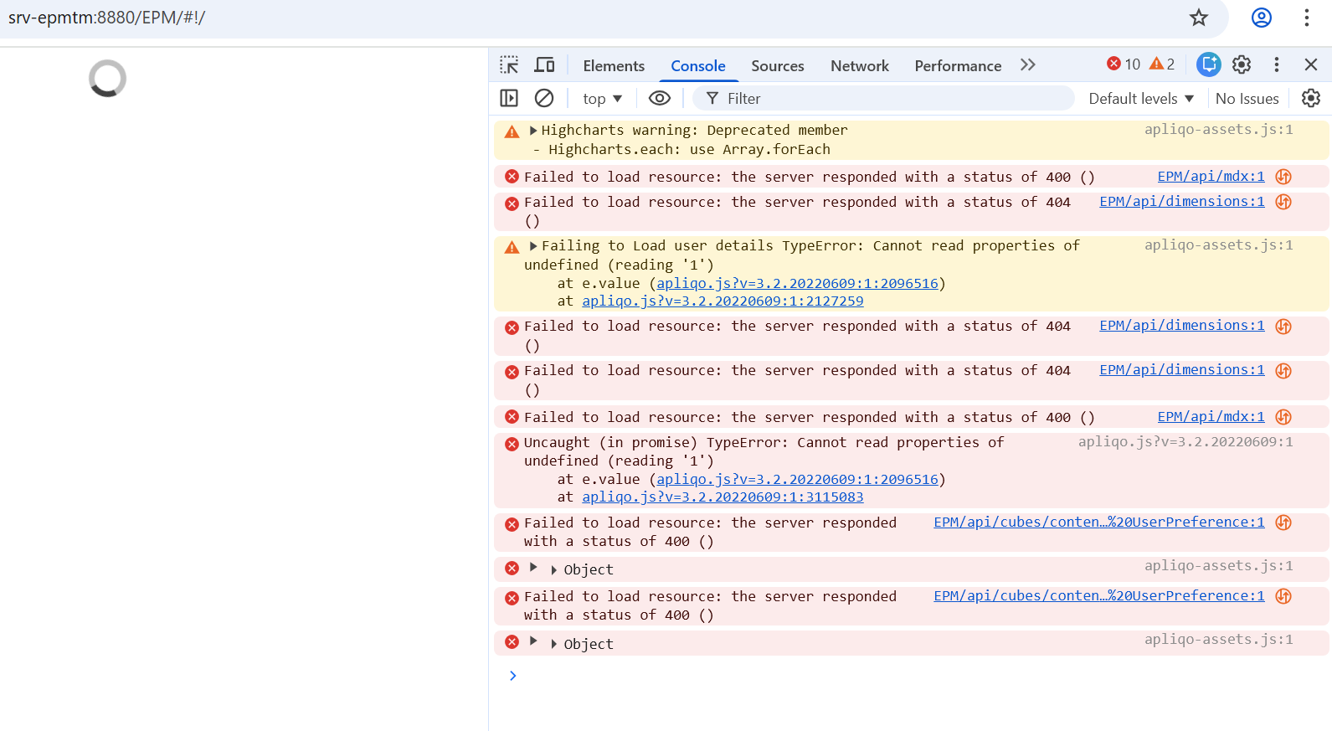
Task: Click into the console Filter field
Action: pyautogui.click(x=887, y=99)
